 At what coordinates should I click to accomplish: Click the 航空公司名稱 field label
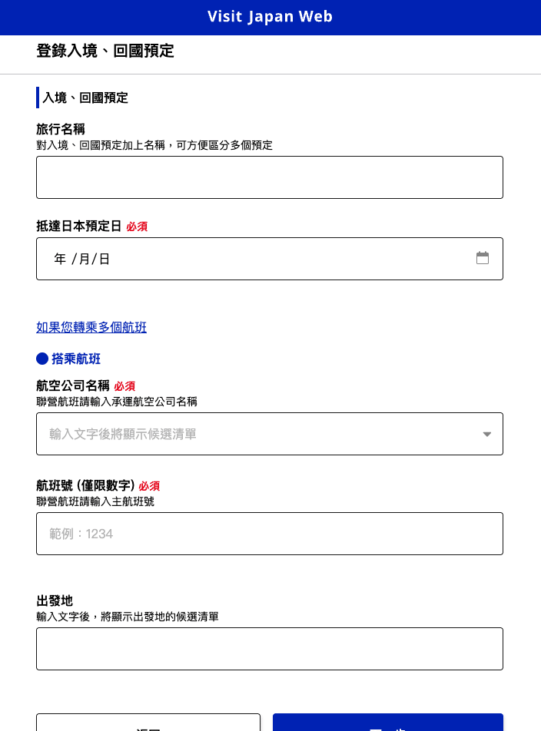pos(73,385)
